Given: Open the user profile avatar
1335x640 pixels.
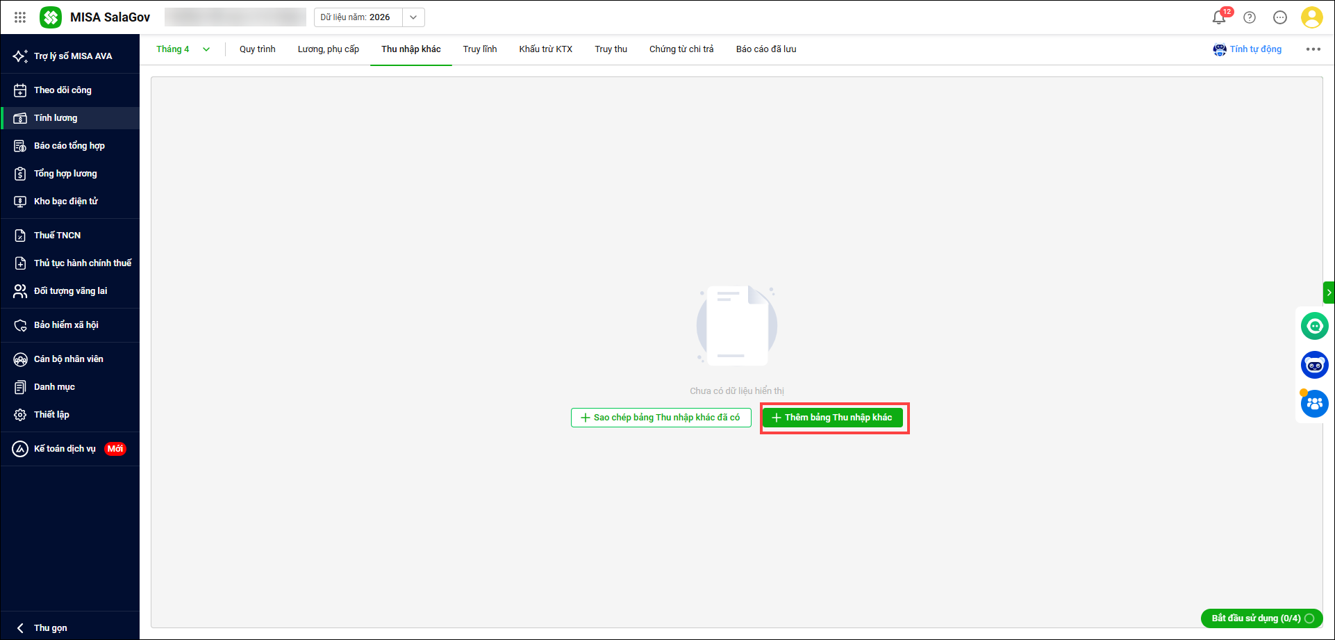Looking at the screenshot, I should pyautogui.click(x=1311, y=17).
